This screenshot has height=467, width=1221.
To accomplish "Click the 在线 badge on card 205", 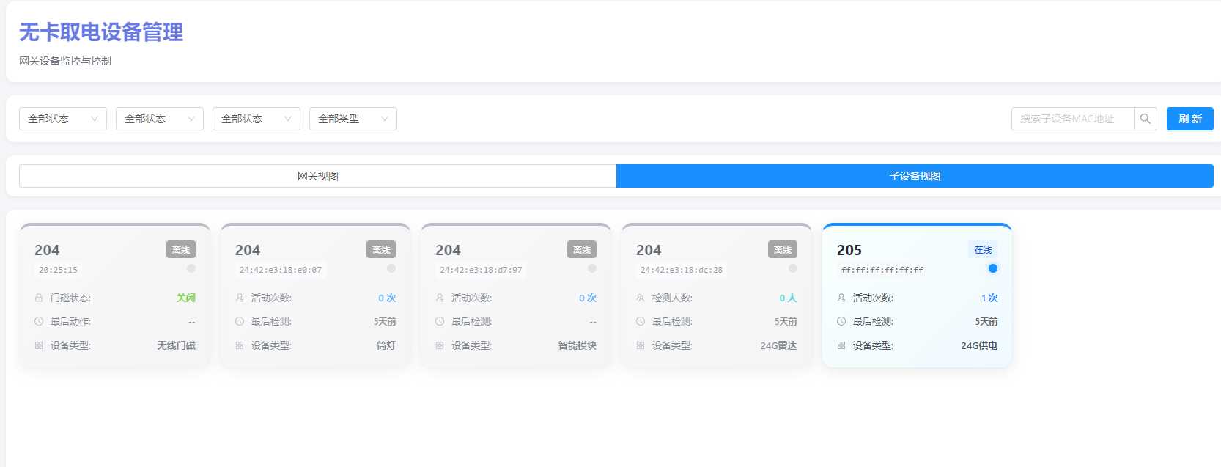I will click(x=982, y=250).
